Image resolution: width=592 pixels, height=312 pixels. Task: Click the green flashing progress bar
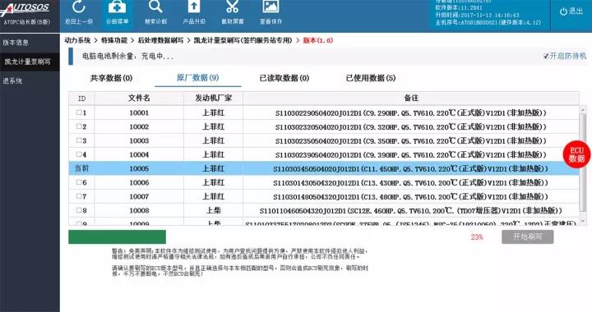(x=117, y=237)
